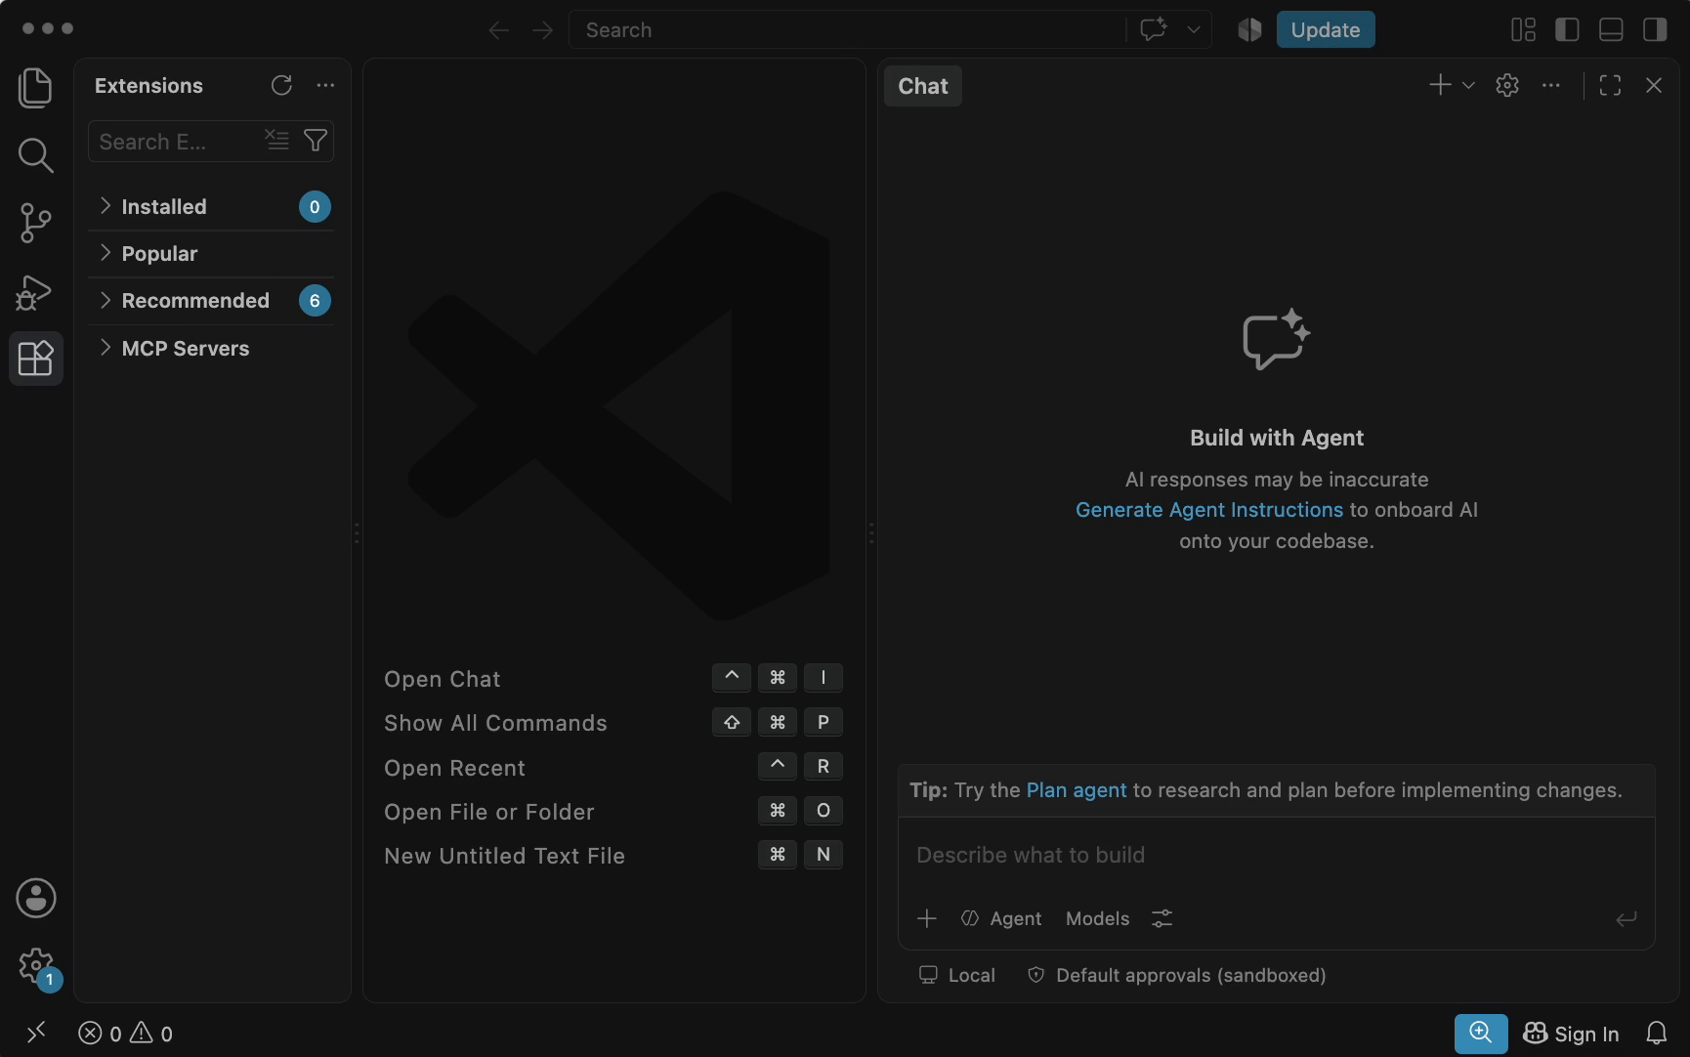1690x1057 pixels.
Task: Focus the Search Extensions field
Action: tap(176, 141)
